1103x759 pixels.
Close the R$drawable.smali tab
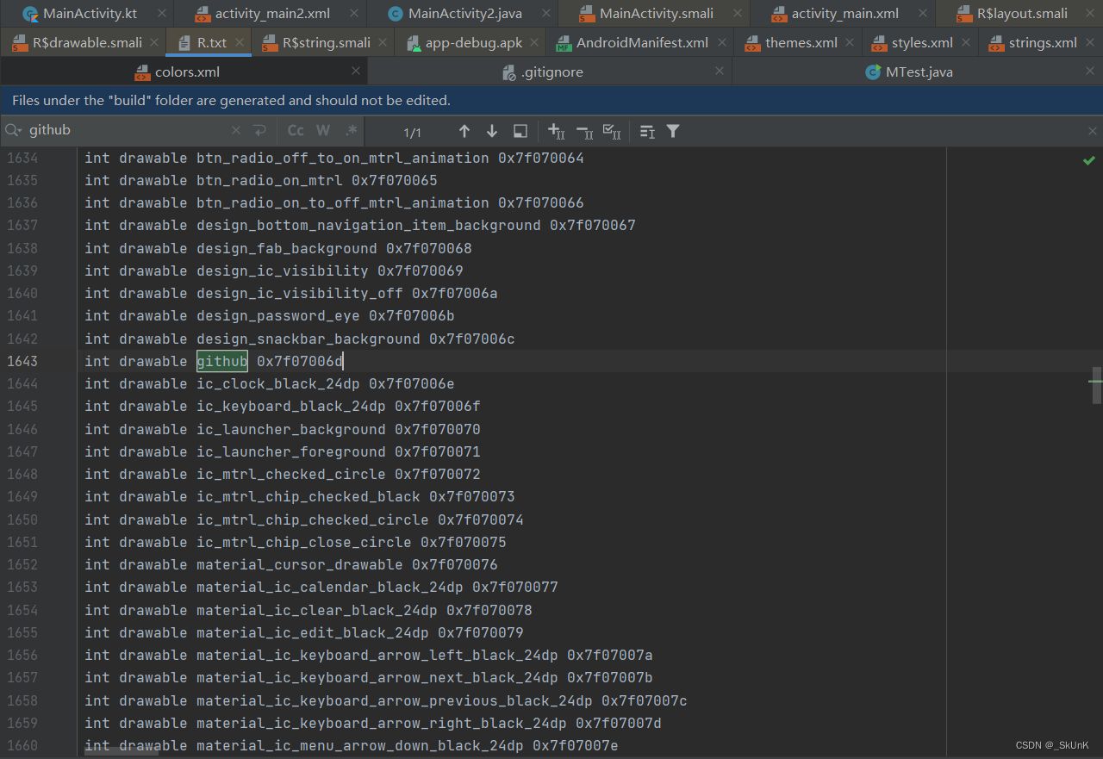154,43
